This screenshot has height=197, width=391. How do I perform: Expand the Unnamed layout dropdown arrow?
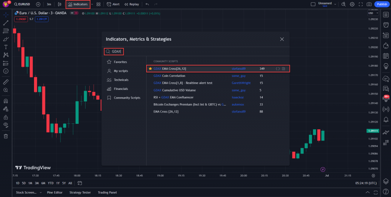[335, 4]
